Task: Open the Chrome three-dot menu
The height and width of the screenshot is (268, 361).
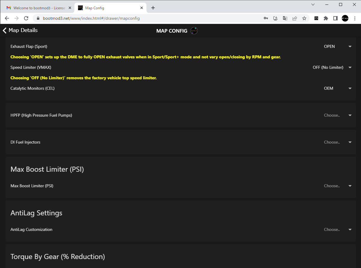Action: click(355, 18)
